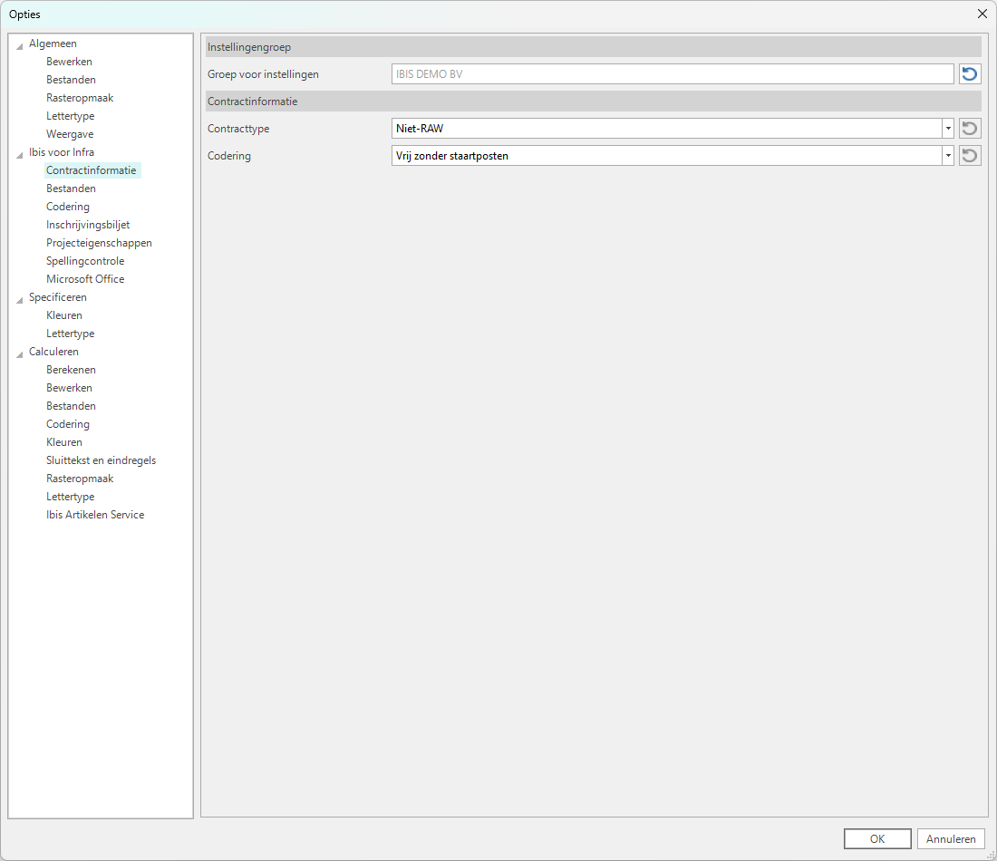
Task: Open the Contracttype dropdown list
Action: coord(948,129)
